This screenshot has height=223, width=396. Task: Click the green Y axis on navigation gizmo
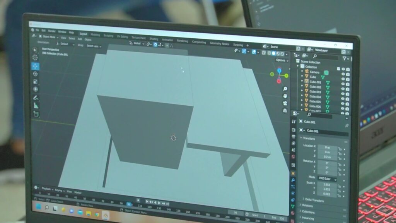pos(287,75)
